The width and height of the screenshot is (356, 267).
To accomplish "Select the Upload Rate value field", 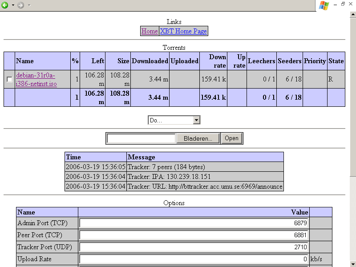I will pyautogui.click(x=194, y=259).
